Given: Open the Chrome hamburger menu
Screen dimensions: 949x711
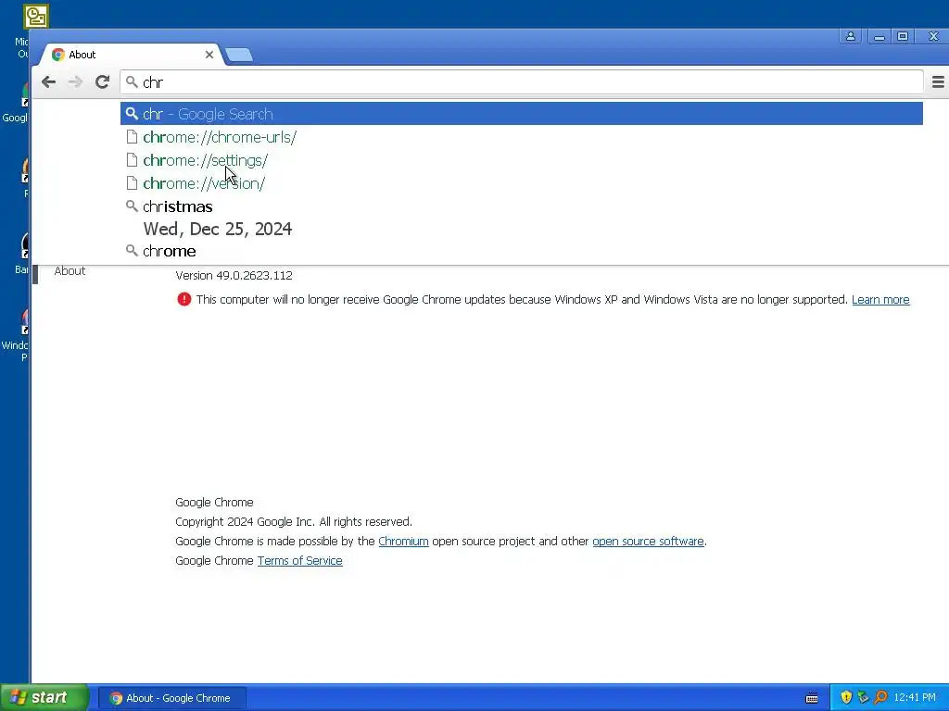Looking at the screenshot, I should coord(938,82).
